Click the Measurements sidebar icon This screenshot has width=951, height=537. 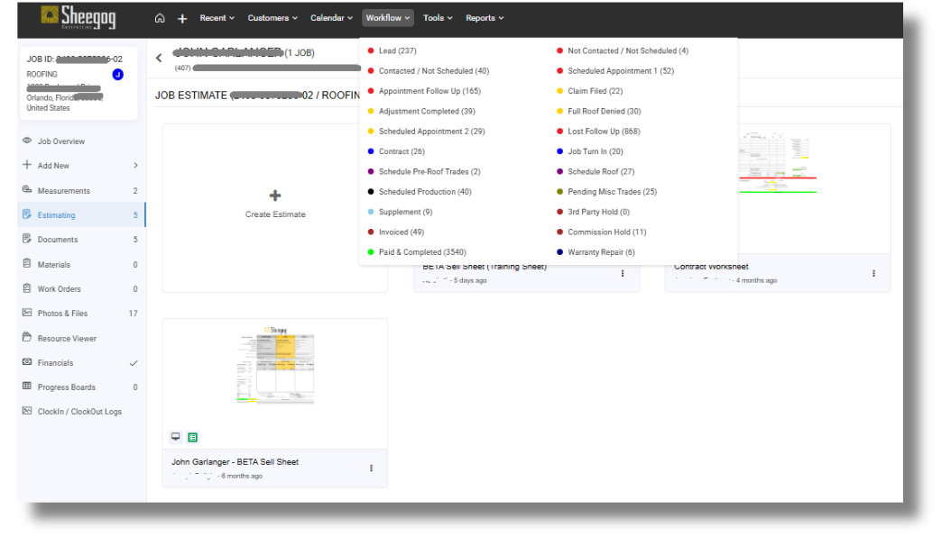click(x=27, y=190)
